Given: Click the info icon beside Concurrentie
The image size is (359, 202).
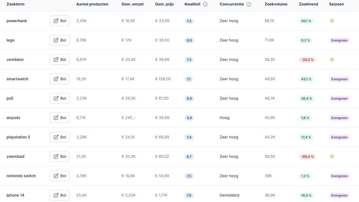Looking at the screenshot, I should click(x=249, y=5).
